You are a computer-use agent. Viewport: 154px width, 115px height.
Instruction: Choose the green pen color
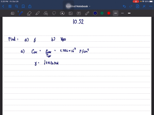102,13
